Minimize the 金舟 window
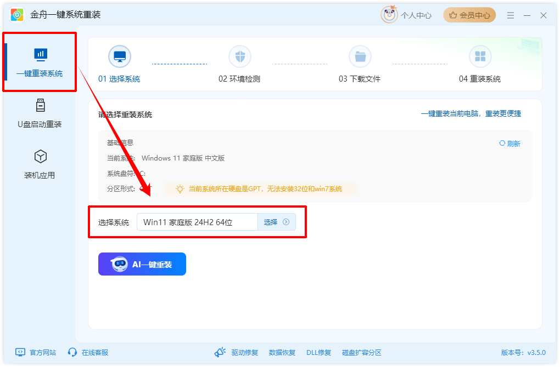This screenshot has width=560, height=367. click(527, 15)
